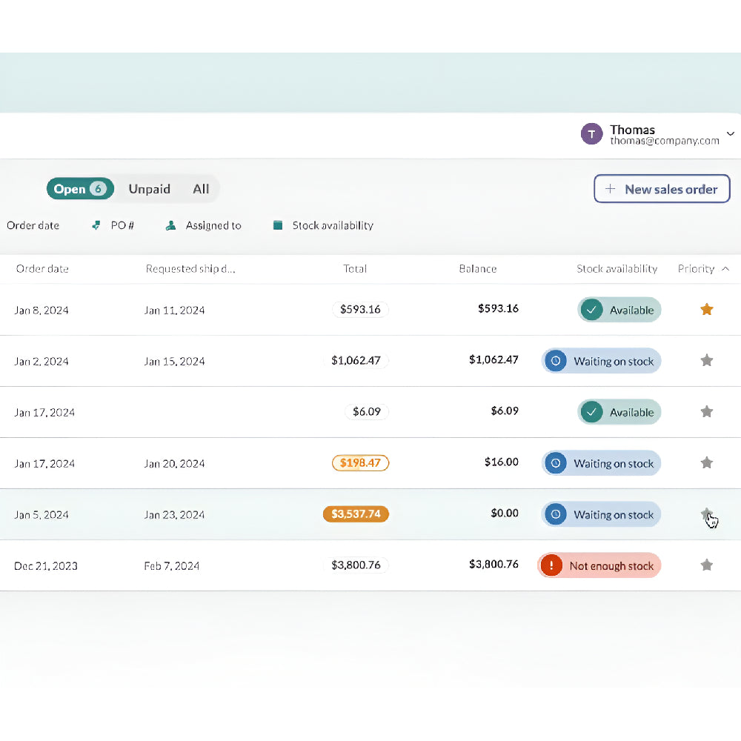Click the Open count badge 6
Viewport: 741px width, 741px height.
[99, 188]
